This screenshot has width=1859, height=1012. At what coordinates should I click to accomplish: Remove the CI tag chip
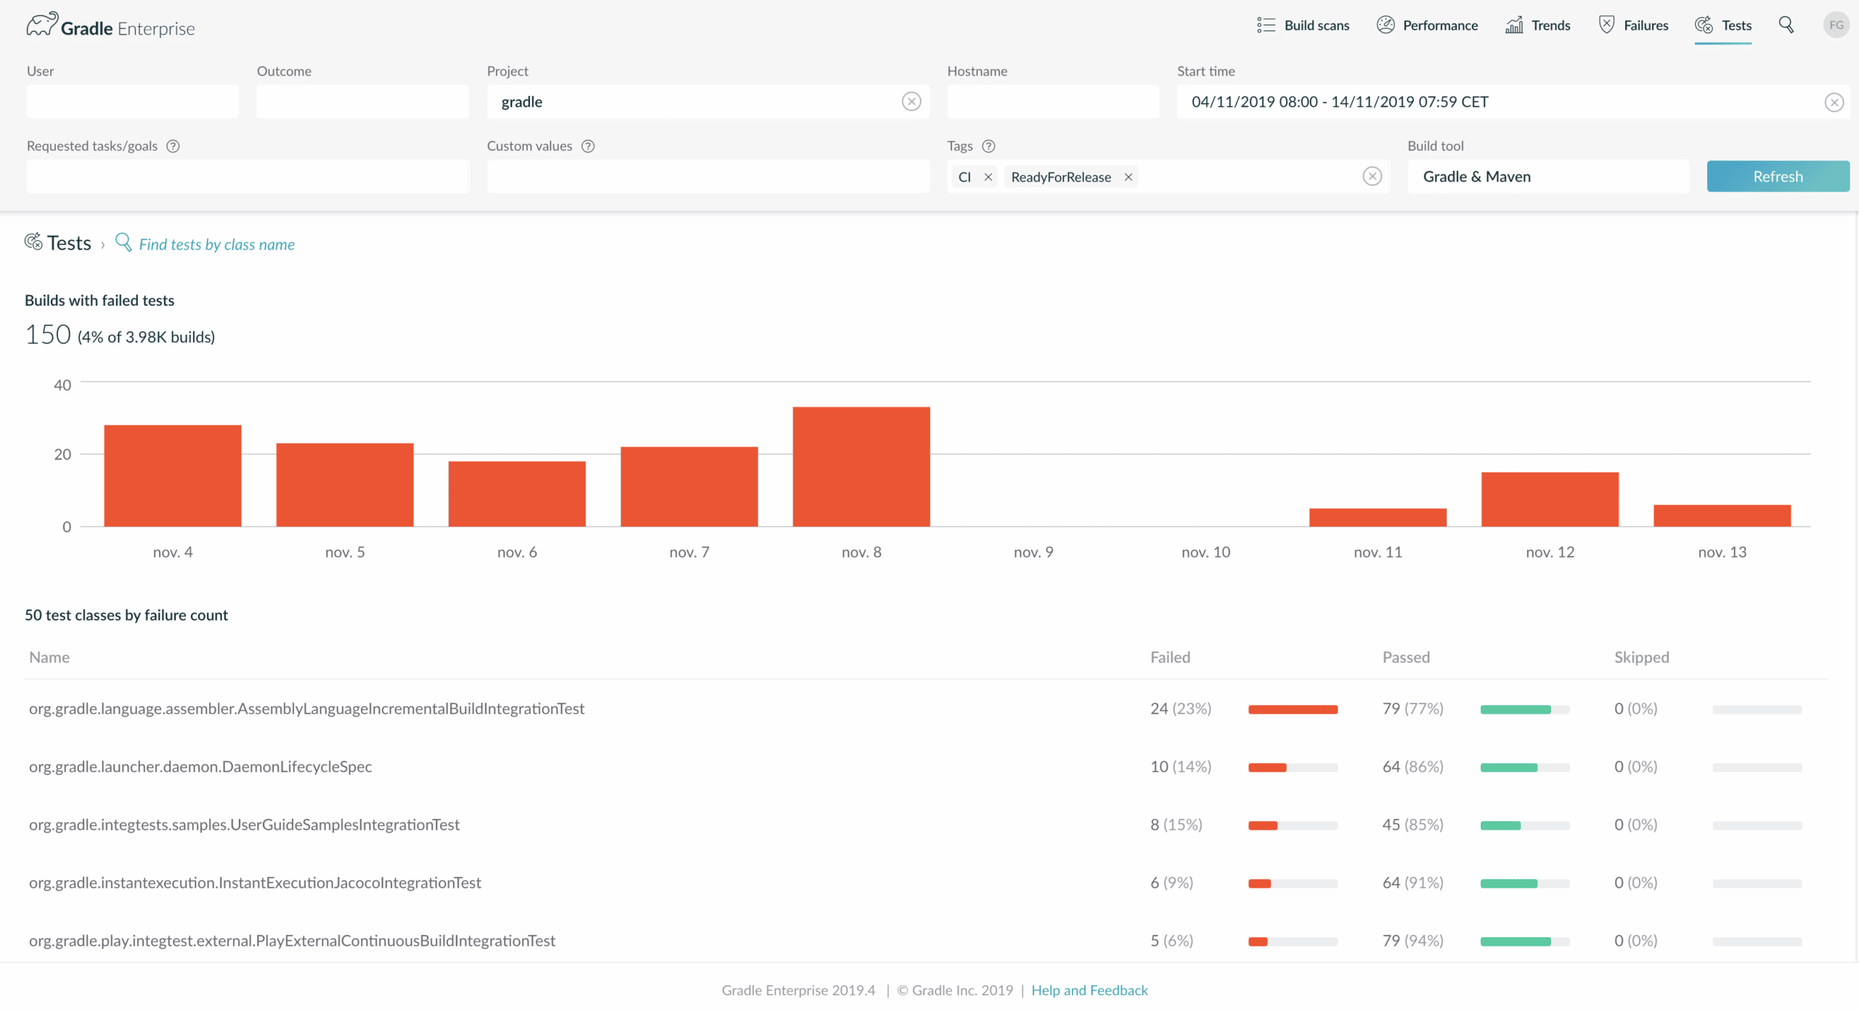(988, 177)
